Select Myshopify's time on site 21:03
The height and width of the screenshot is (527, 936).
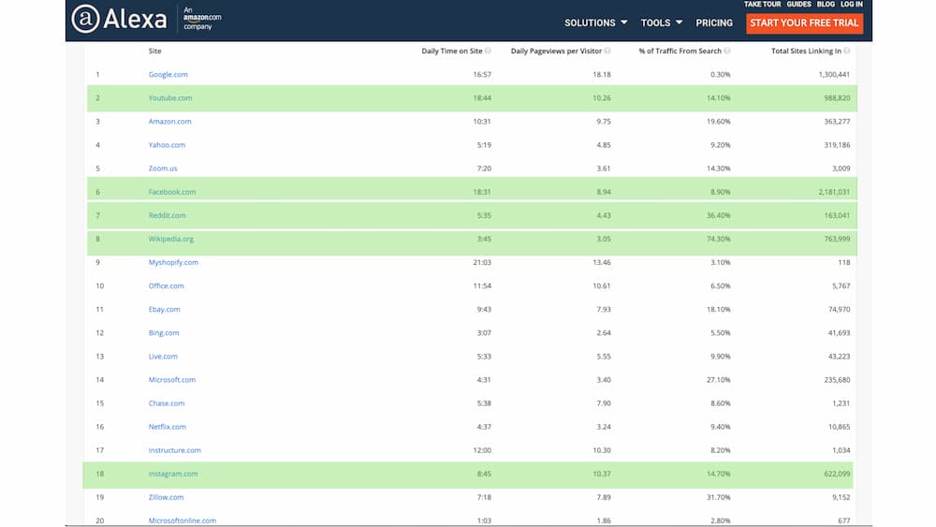(x=482, y=262)
